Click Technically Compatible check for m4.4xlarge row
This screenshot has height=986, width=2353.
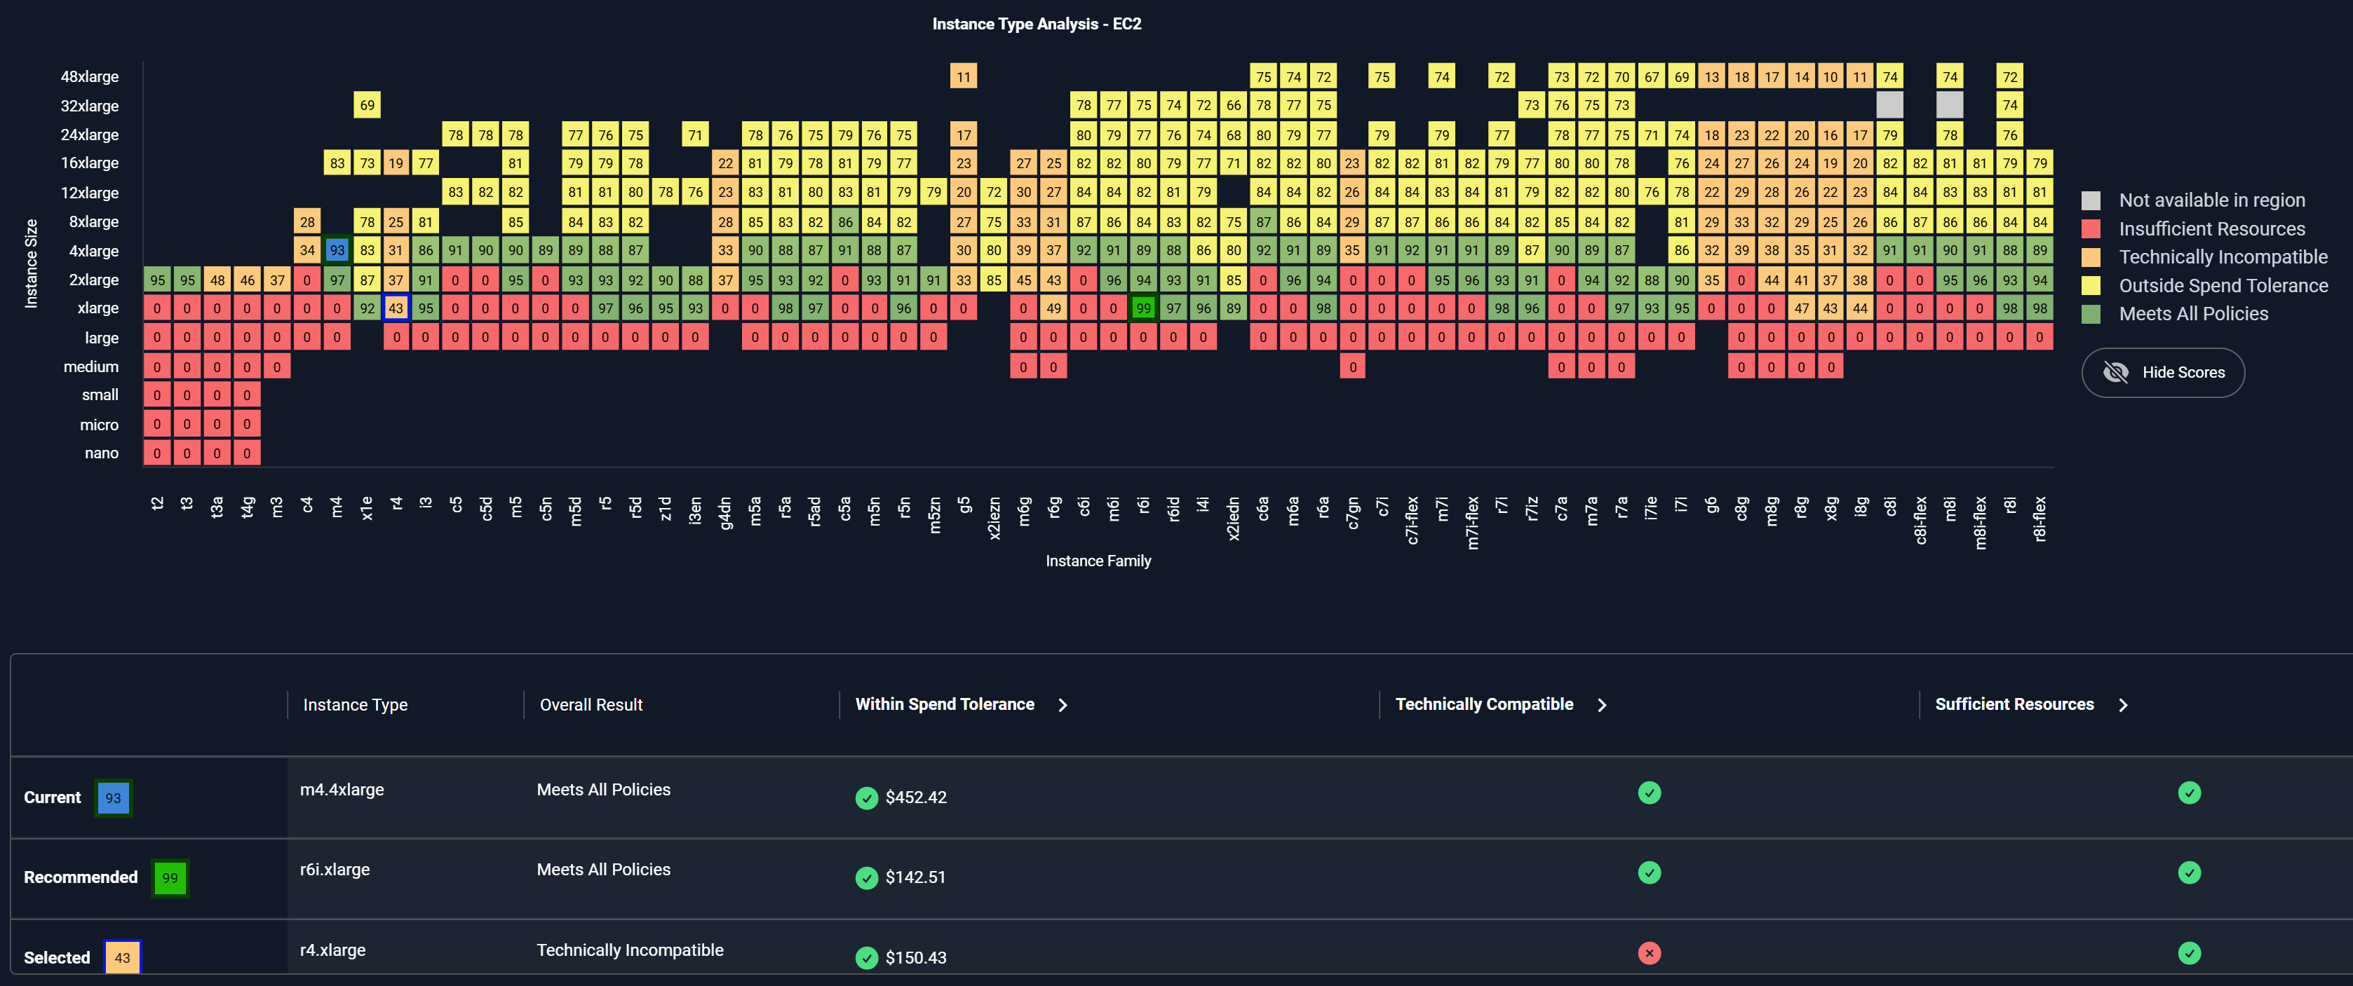[x=1649, y=793]
